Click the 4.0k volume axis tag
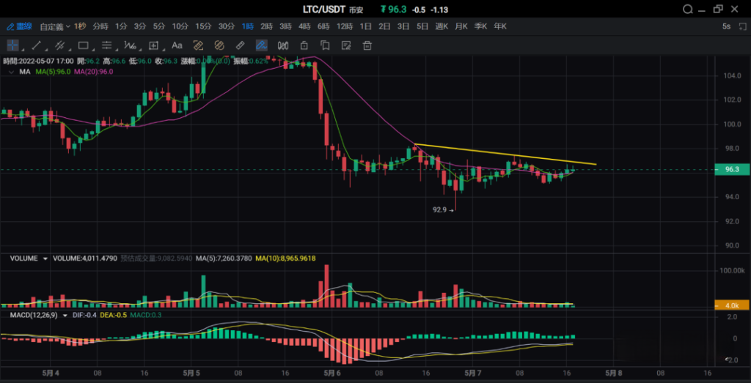 point(732,305)
